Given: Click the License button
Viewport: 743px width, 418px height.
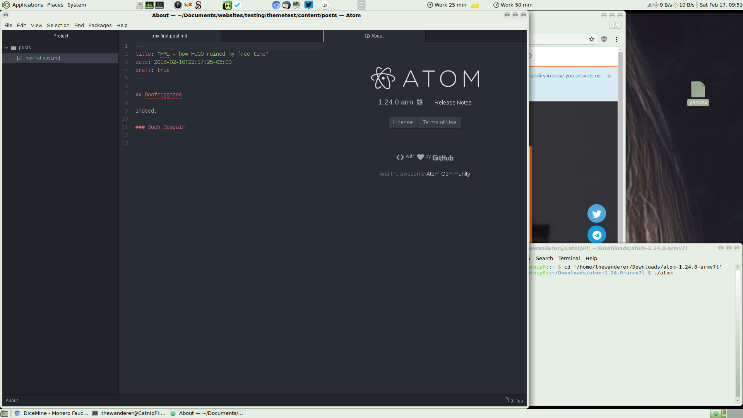Looking at the screenshot, I should [x=403, y=122].
